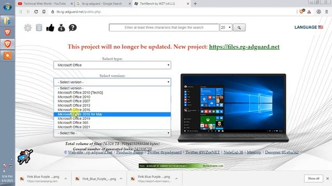
Task: Click the taskbar clock showing 9:54 PM
Action: point(7,178)
